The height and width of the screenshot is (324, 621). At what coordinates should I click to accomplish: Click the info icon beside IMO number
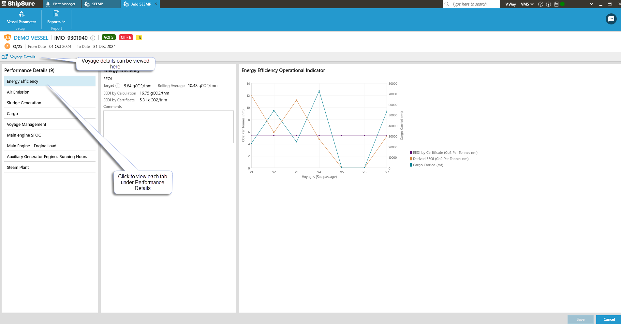coord(93,38)
